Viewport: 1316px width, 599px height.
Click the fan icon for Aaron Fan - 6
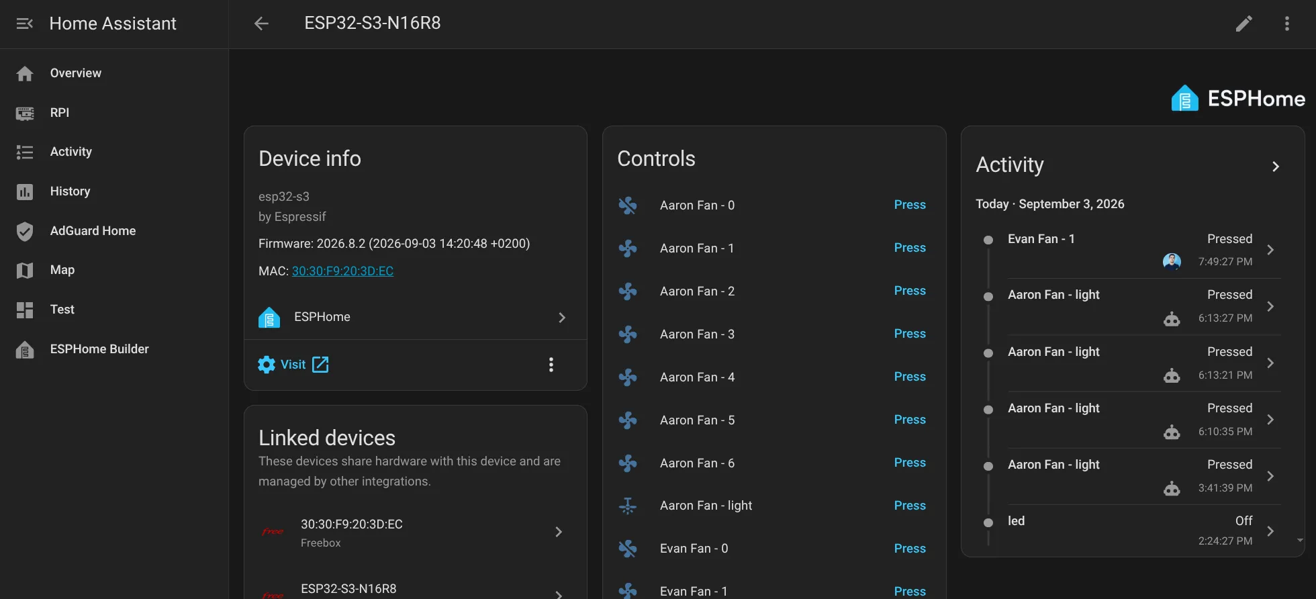coord(628,463)
